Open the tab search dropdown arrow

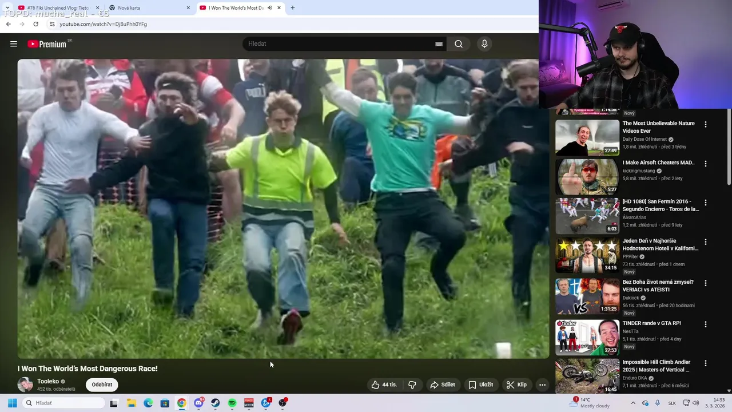pyautogui.click(x=7, y=8)
